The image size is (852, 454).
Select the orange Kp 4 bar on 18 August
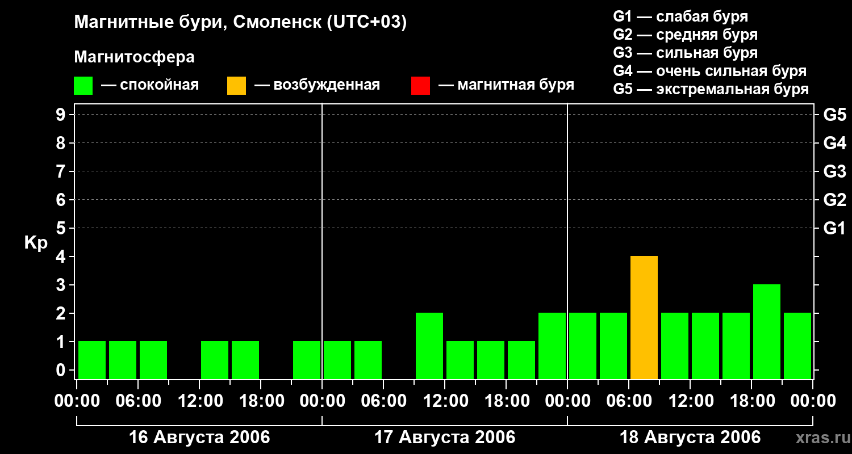(x=644, y=317)
